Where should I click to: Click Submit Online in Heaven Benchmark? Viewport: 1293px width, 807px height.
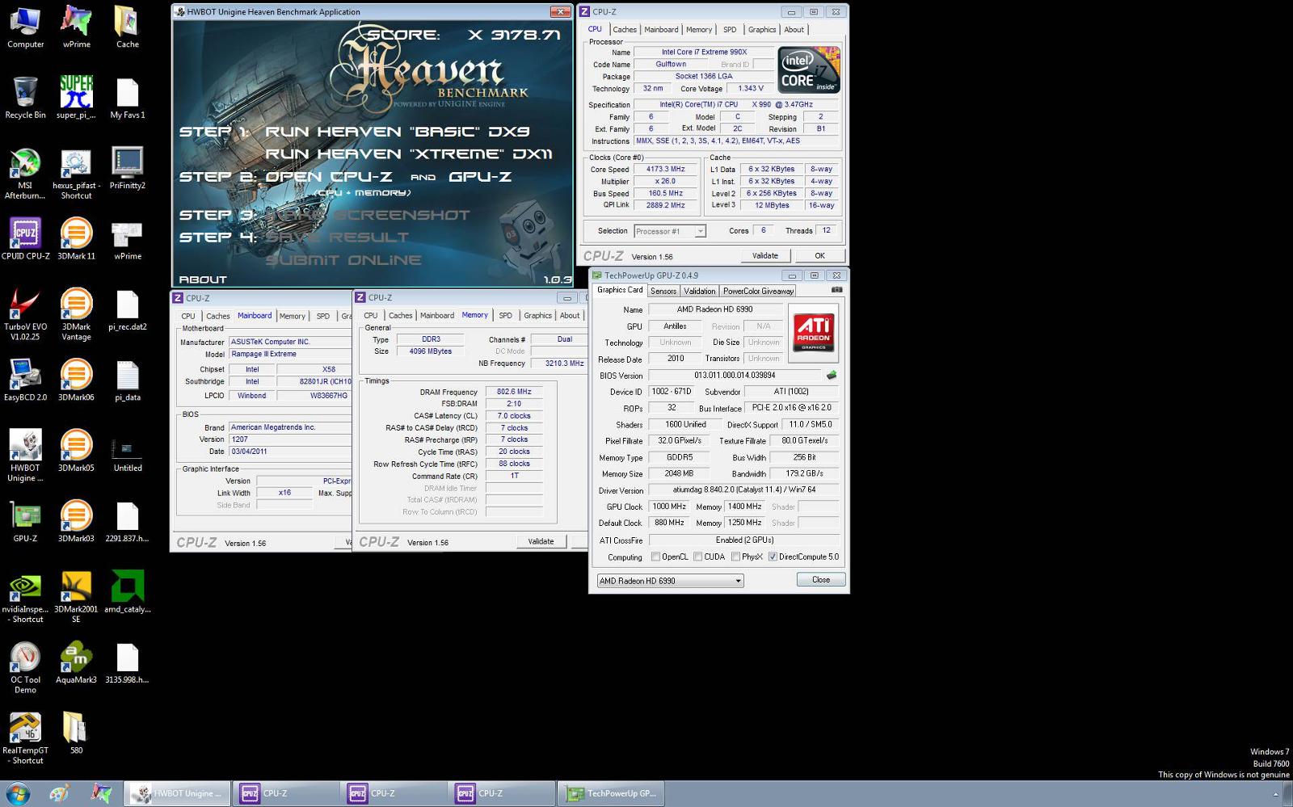pos(343,260)
